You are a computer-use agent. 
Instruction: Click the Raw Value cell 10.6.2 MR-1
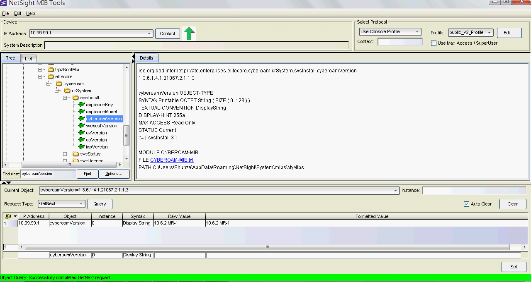tap(179, 223)
